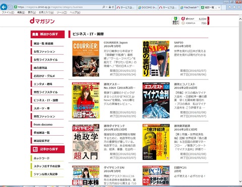Expand the red arrow beside the points panel

(x=208, y=21)
